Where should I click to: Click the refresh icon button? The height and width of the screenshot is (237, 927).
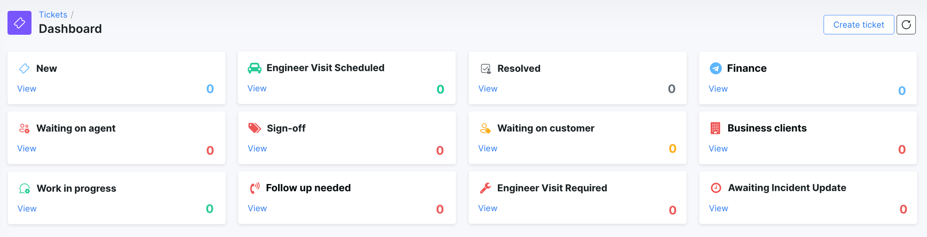(x=906, y=25)
